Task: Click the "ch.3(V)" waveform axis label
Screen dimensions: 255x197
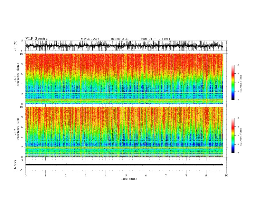Action: [x=15, y=165]
